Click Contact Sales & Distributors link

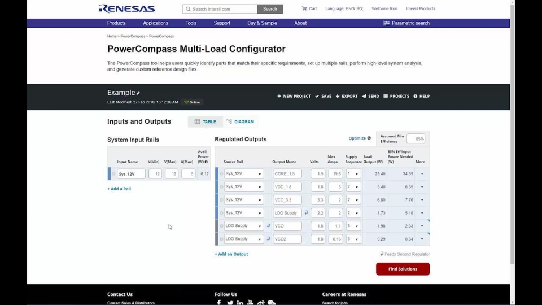point(131,303)
